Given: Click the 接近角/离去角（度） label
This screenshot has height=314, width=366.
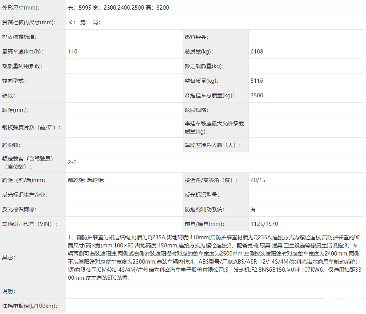Looking at the screenshot, I should [x=211, y=180].
